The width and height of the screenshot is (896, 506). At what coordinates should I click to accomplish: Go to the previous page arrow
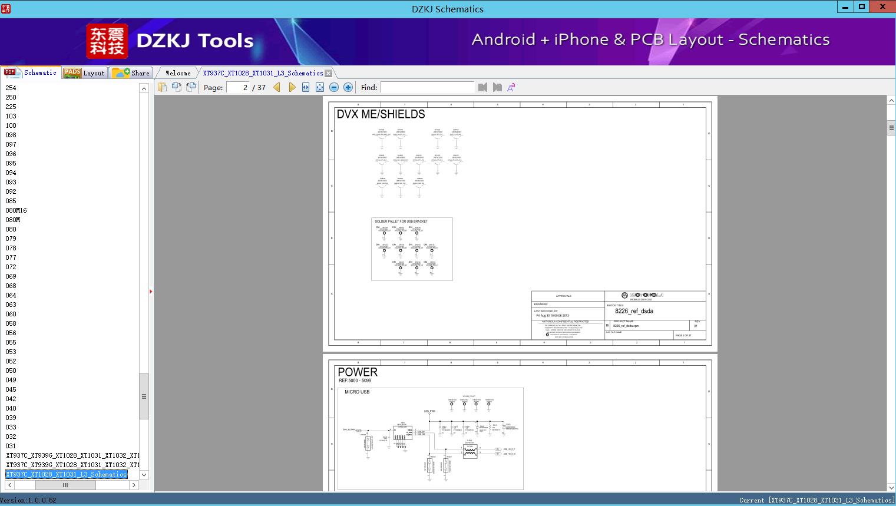pyautogui.click(x=277, y=87)
